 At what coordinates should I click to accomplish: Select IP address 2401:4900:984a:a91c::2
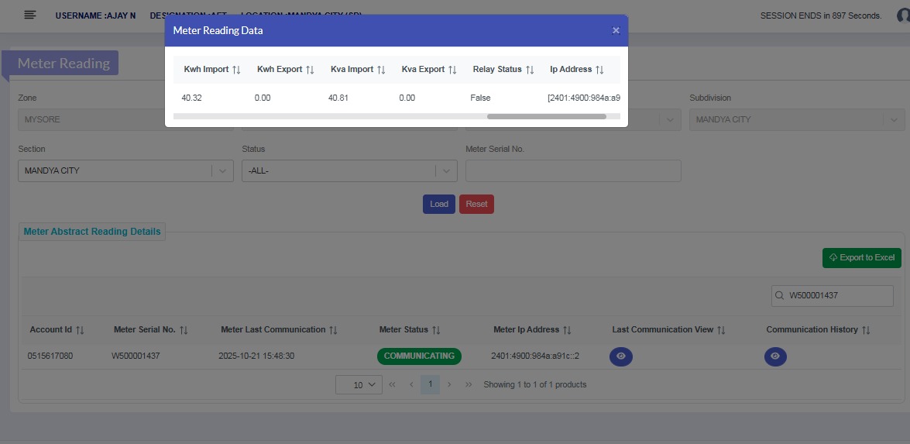point(535,356)
